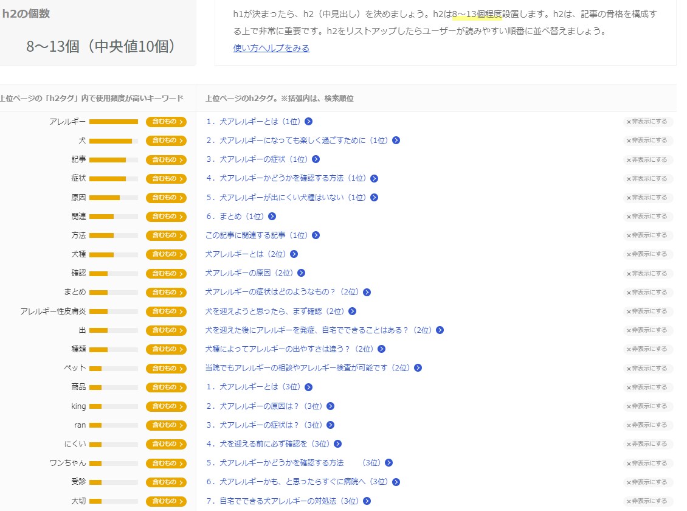This screenshot has height=511, width=687.
Task: Click arrow icon beside 2. 犬アレルギーの原因は？（3位）
Action: coord(330,406)
